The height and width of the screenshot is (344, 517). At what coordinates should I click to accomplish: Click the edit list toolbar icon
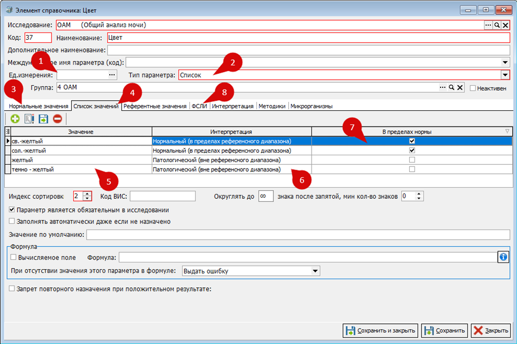tap(29, 119)
